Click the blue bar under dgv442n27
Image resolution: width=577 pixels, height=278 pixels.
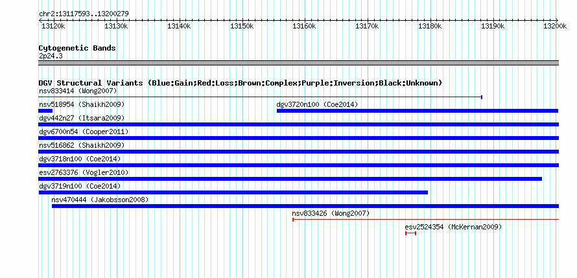(299, 124)
